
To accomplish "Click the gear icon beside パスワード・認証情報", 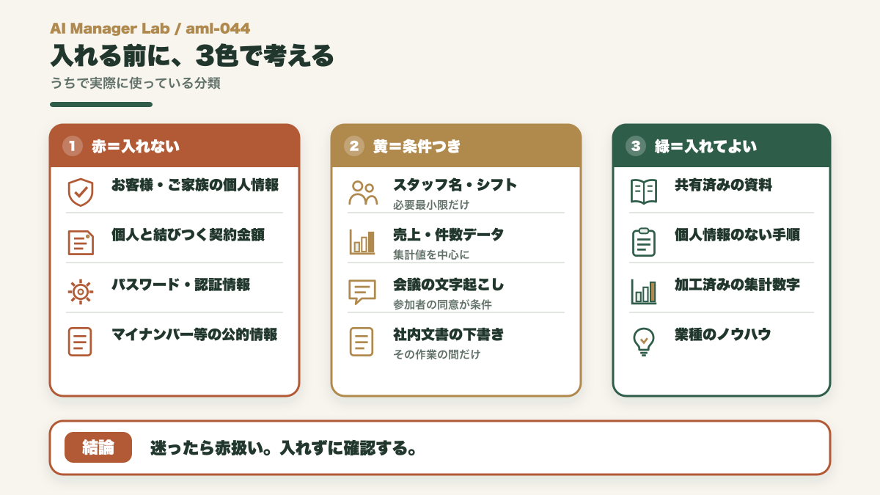I will pyautogui.click(x=80, y=292).
